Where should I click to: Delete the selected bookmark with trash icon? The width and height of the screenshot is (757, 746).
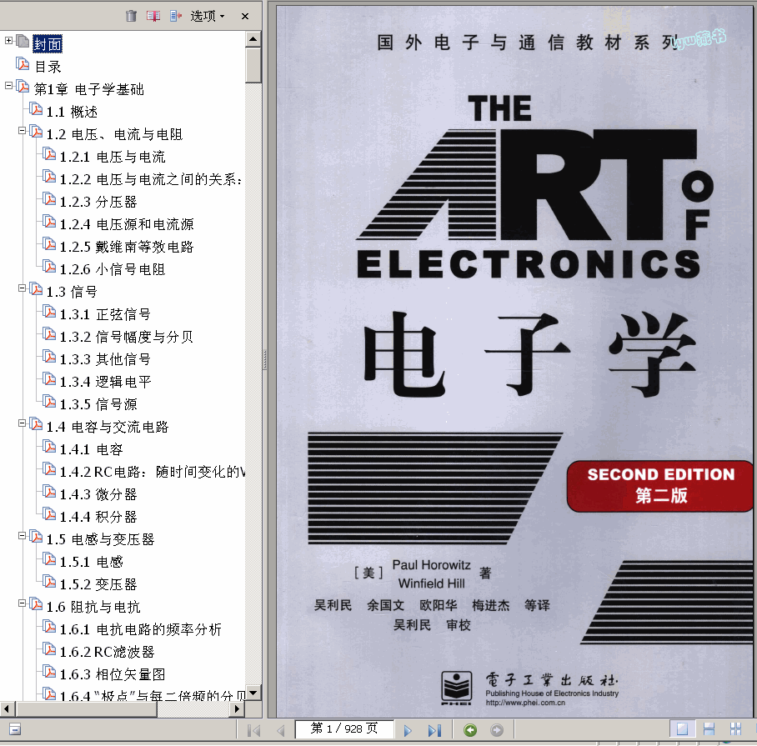point(131,16)
